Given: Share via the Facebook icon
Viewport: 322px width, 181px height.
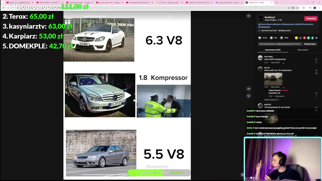Looking at the screenshot, I should pyautogui.click(x=312, y=38).
